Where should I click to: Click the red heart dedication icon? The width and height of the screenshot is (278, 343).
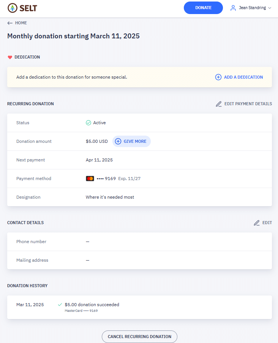(10, 57)
